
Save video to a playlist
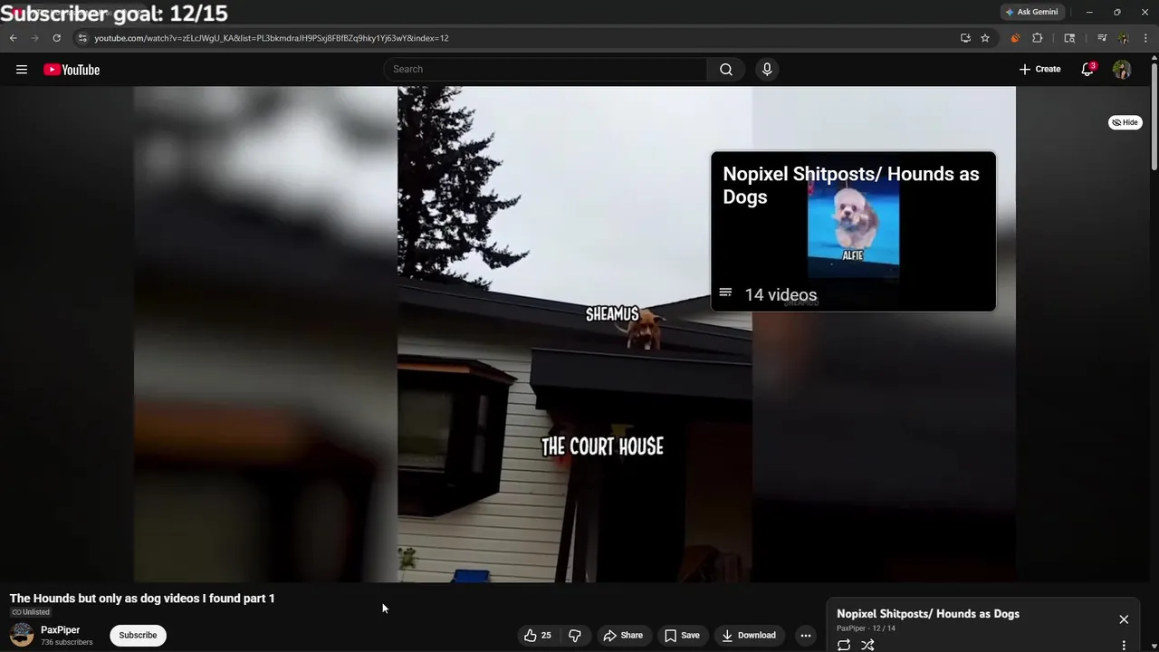(682, 636)
